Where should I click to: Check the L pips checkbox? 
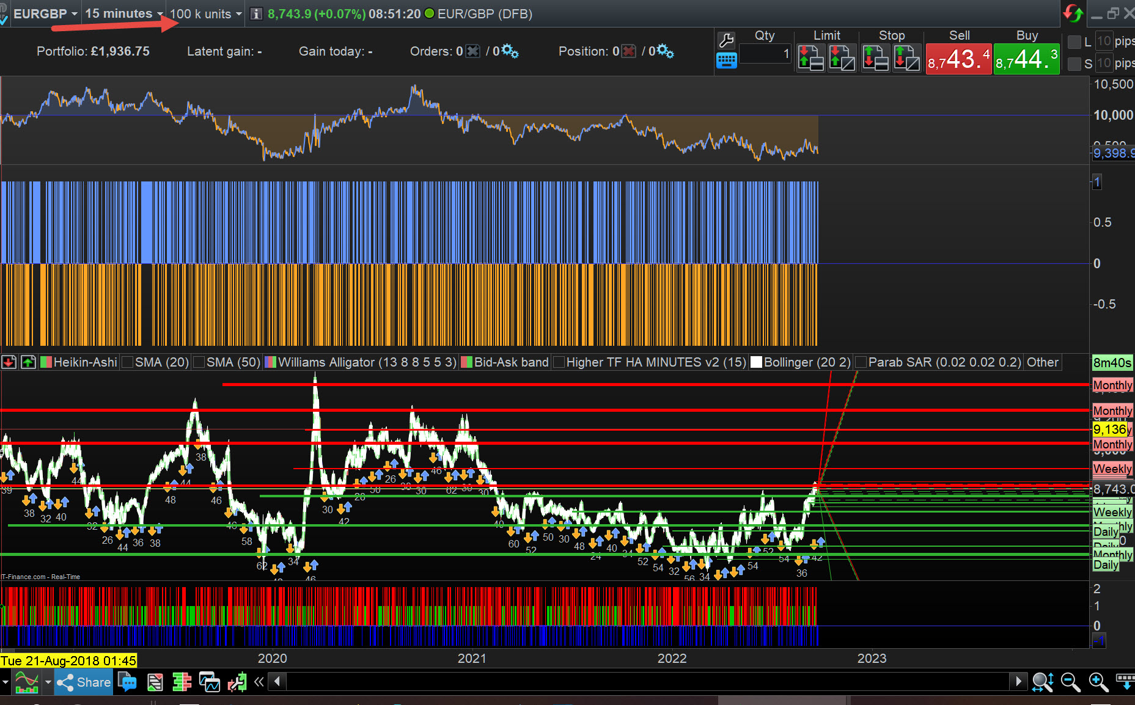pyautogui.click(x=1074, y=42)
